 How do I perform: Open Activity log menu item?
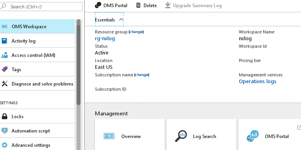pos(37,41)
